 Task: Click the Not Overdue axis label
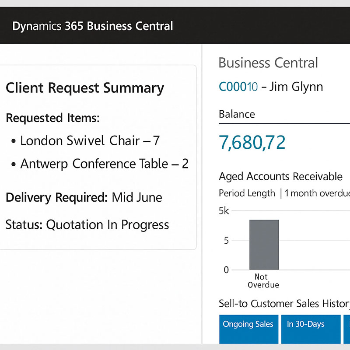pos(263,281)
